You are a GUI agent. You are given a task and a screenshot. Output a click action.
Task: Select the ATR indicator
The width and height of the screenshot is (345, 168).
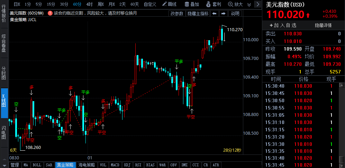(216, 165)
